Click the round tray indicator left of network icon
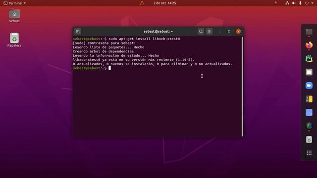This screenshot has height=178, width=317. click(275, 3)
